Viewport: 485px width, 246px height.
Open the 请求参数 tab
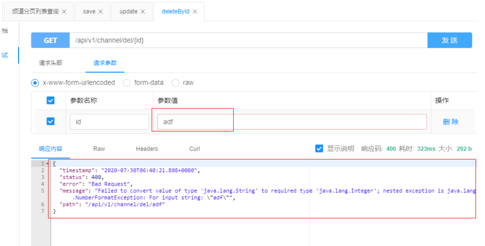pos(105,63)
